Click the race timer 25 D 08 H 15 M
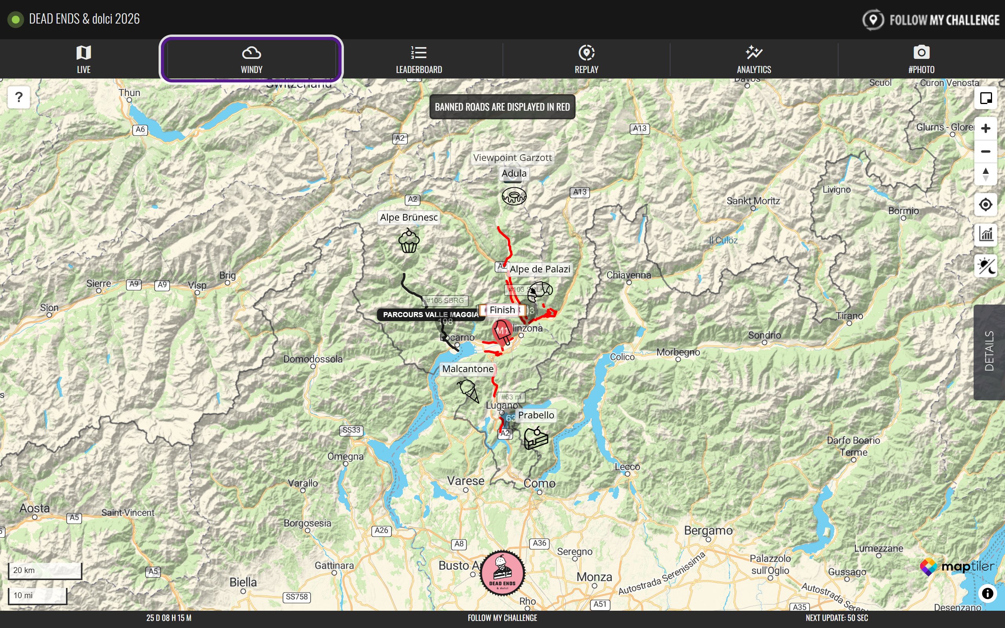 pyautogui.click(x=169, y=618)
